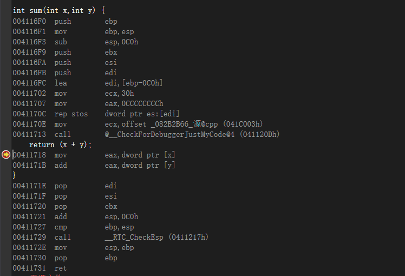The image size is (405, 276).
Task: Select the [x] operand in mov instruction
Action: click(169, 155)
